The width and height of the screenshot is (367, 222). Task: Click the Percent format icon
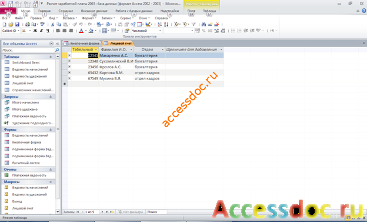[203, 31]
